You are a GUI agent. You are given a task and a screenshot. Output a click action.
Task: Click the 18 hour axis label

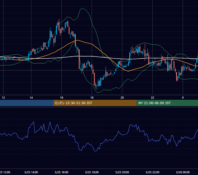tap(92, 98)
